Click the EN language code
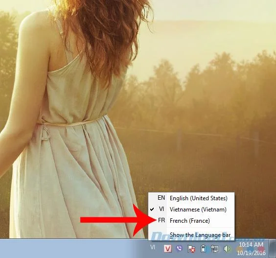The height and width of the screenshot is (258, 276). [x=161, y=198]
